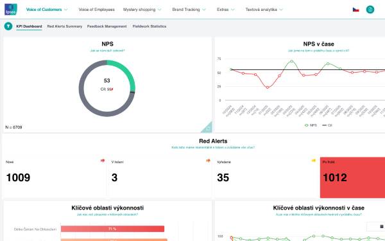Click the red thumbs-down icon in Nové card
The image size is (385, 241).
coord(103,161)
